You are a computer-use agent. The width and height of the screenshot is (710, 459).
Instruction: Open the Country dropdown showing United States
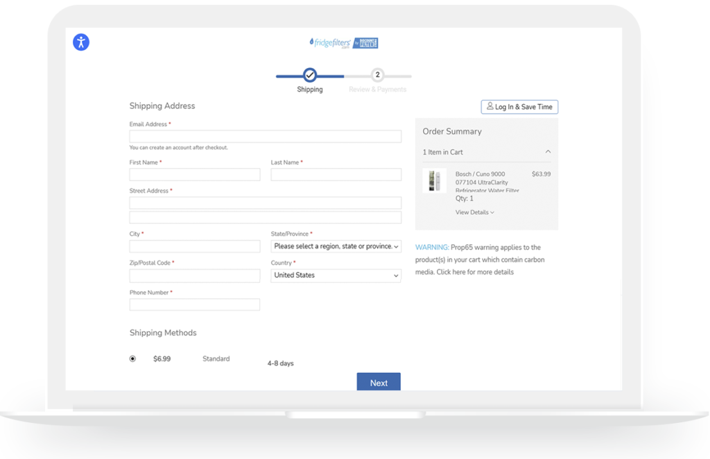336,275
